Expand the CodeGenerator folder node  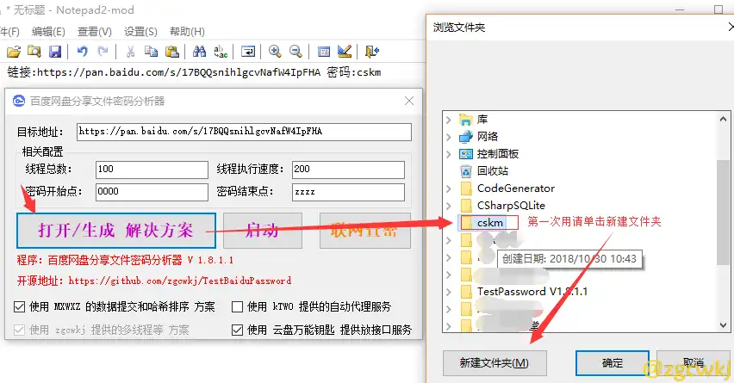click(449, 188)
